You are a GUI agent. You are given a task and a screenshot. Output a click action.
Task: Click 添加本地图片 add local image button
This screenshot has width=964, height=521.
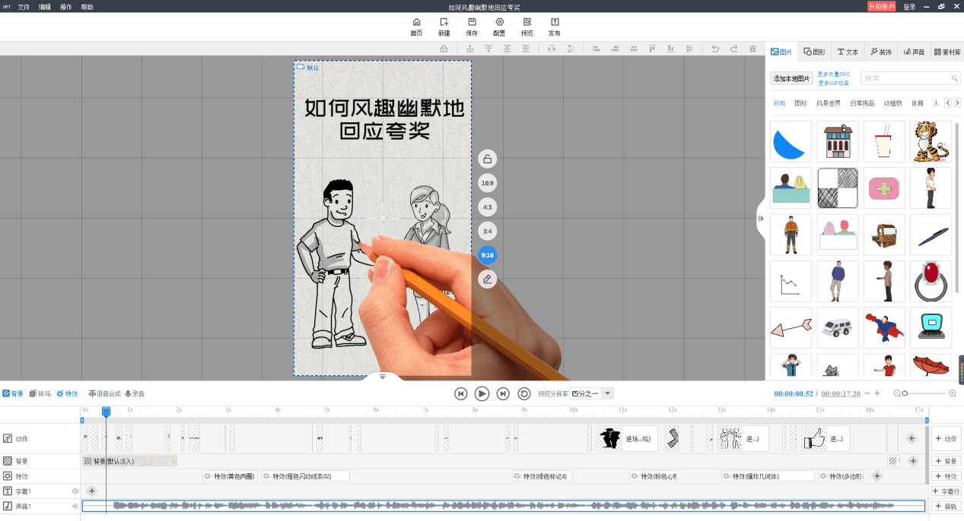[791, 78]
